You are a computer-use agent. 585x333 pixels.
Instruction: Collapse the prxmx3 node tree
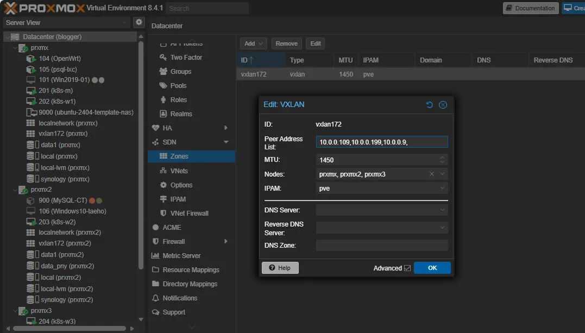(x=15, y=311)
